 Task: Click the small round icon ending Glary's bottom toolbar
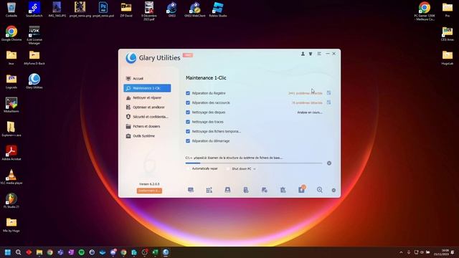coord(333,191)
